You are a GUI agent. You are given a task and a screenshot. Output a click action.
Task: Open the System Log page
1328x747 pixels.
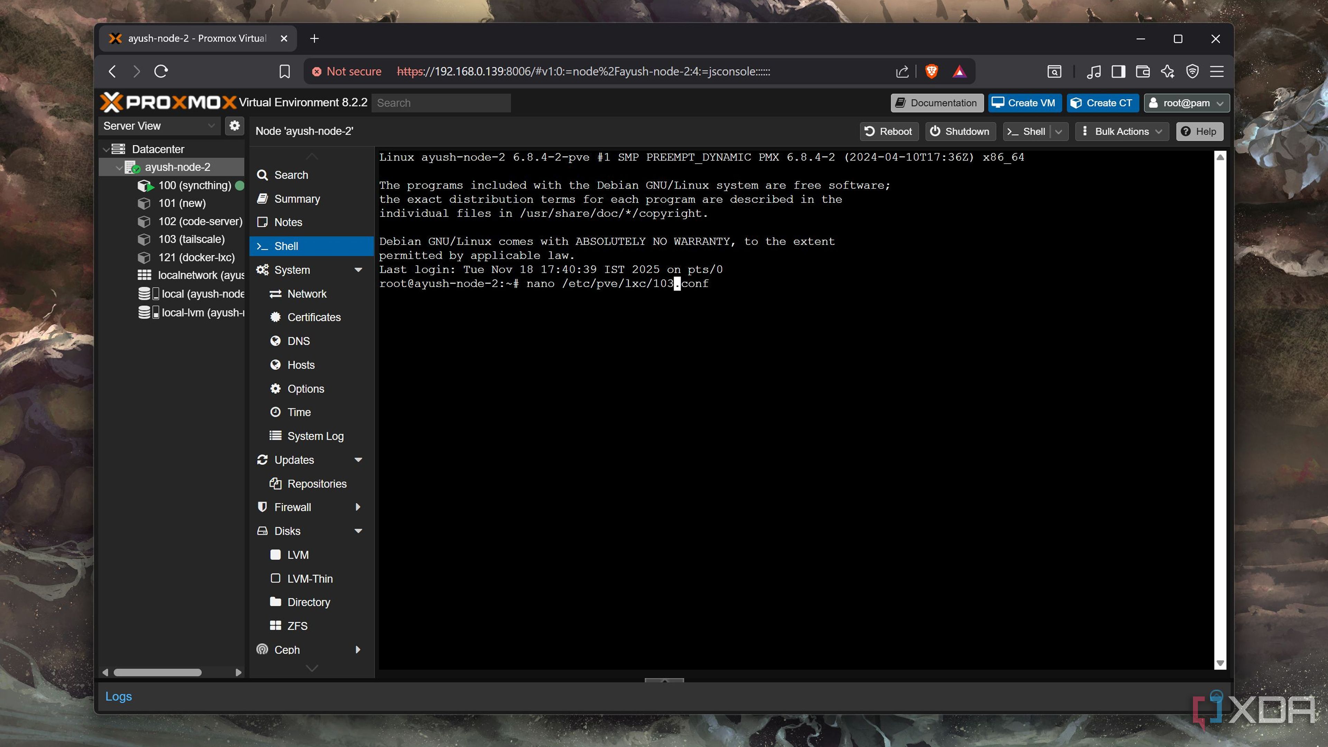[x=311, y=436]
